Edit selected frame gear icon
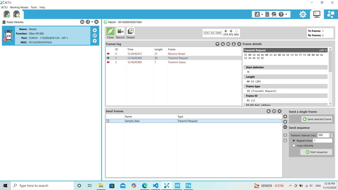 point(285,122)
